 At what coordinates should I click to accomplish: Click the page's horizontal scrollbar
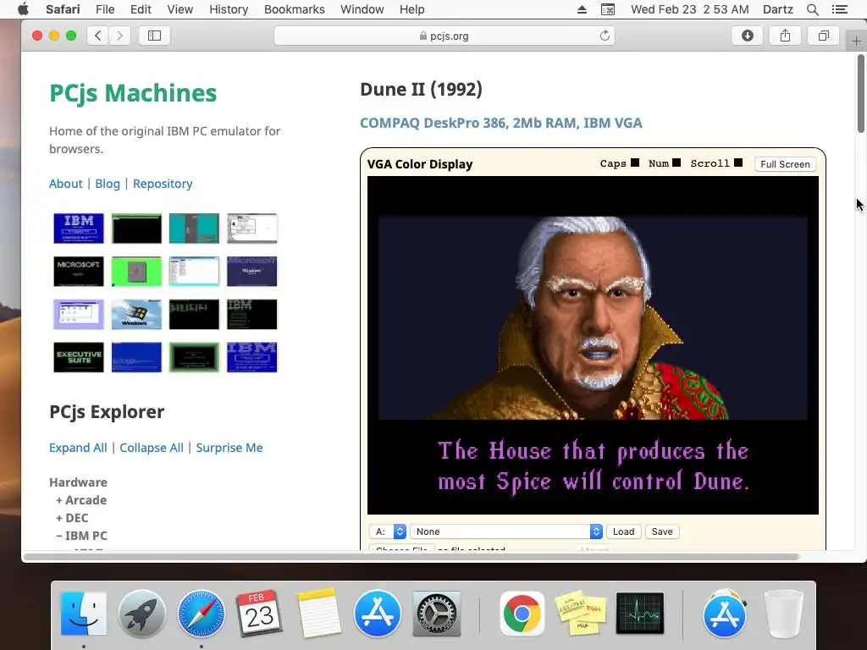[x=411, y=557]
